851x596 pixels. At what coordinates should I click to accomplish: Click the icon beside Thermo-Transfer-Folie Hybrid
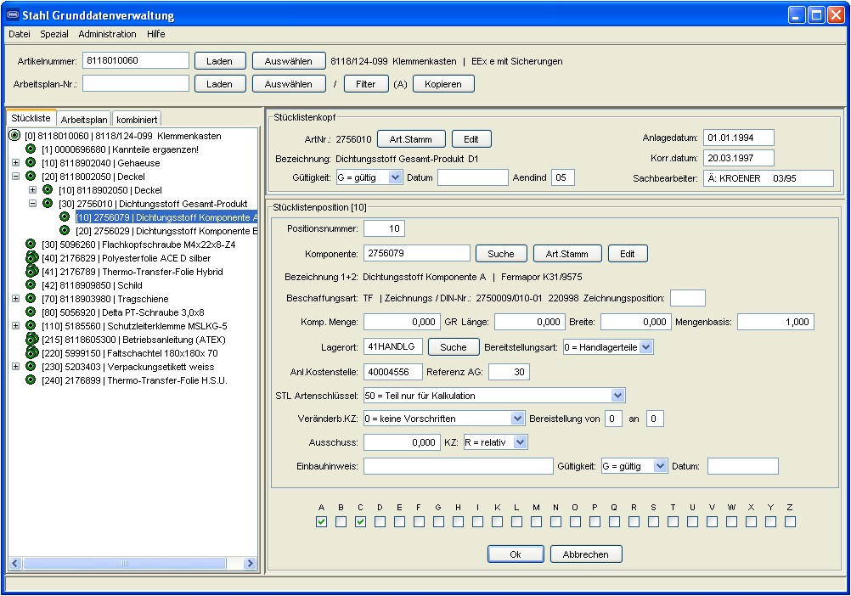tap(32, 271)
